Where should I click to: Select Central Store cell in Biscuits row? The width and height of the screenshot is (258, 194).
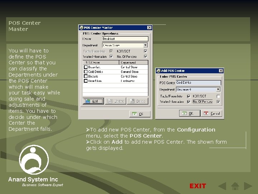(x=129, y=77)
